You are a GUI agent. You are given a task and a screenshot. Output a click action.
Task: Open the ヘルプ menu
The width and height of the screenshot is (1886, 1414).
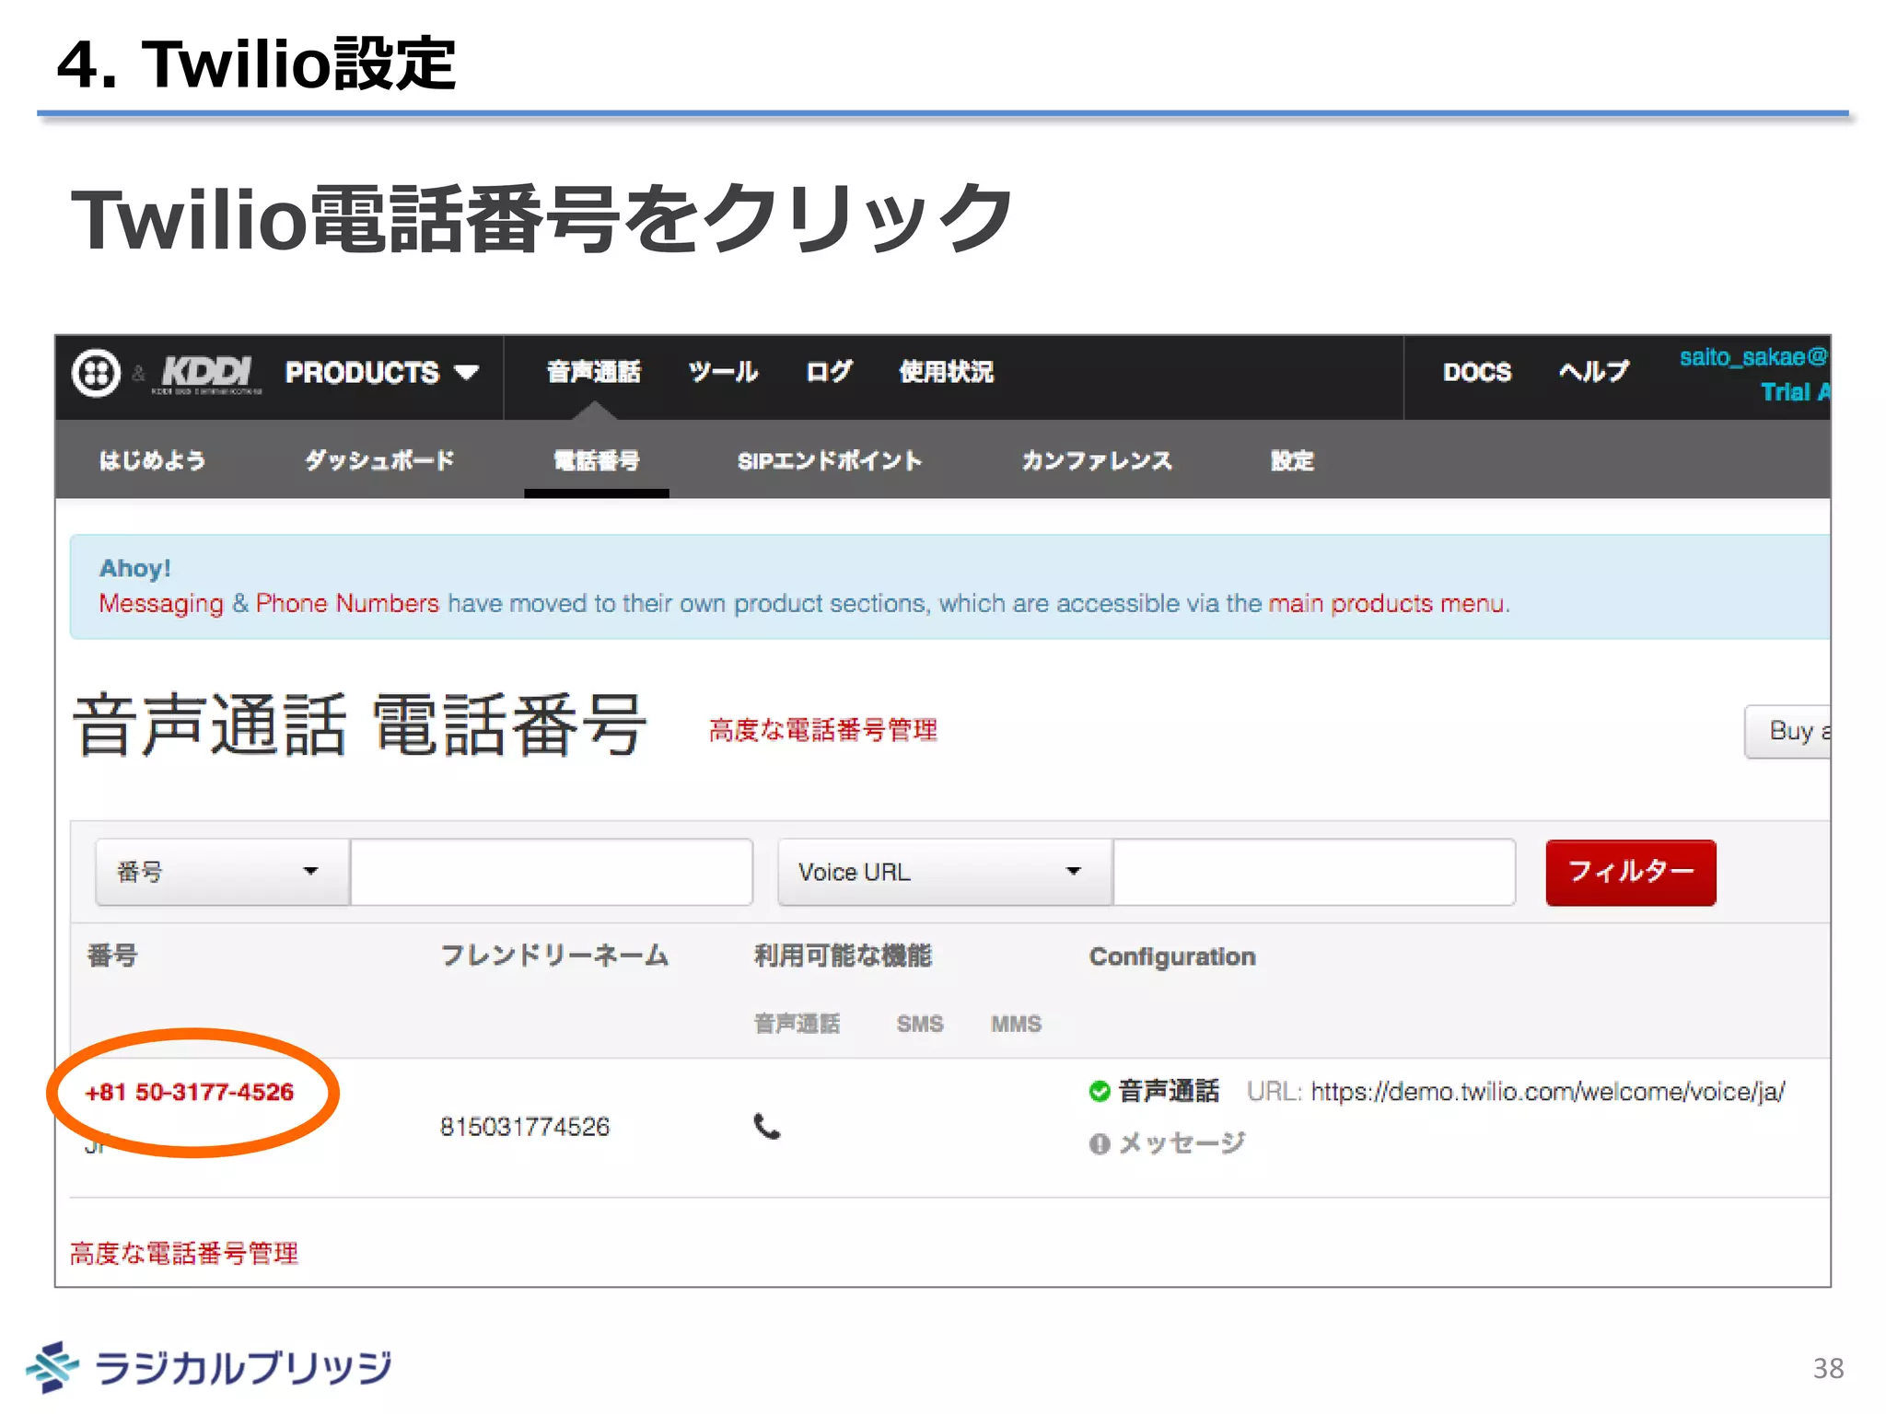1594,372
